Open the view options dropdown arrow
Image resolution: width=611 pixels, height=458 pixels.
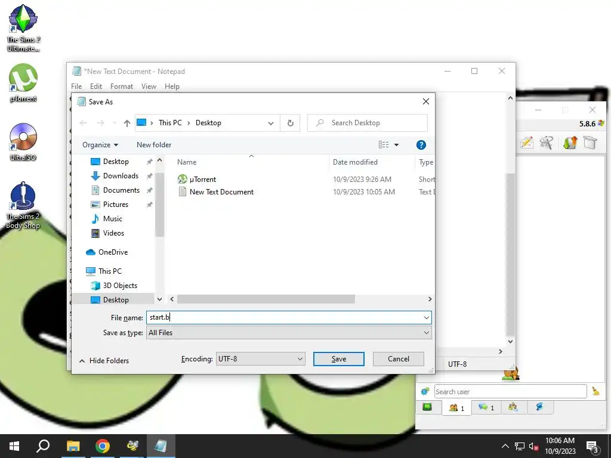pos(396,145)
